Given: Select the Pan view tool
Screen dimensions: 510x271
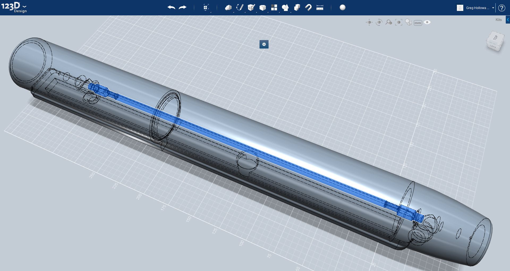Looking at the screenshot, I should point(369,22).
